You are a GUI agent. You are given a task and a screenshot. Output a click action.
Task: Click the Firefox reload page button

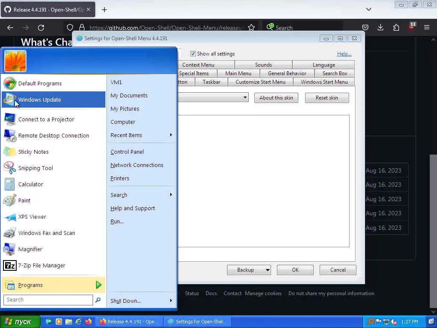pyautogui.click(x=41, y=28)
